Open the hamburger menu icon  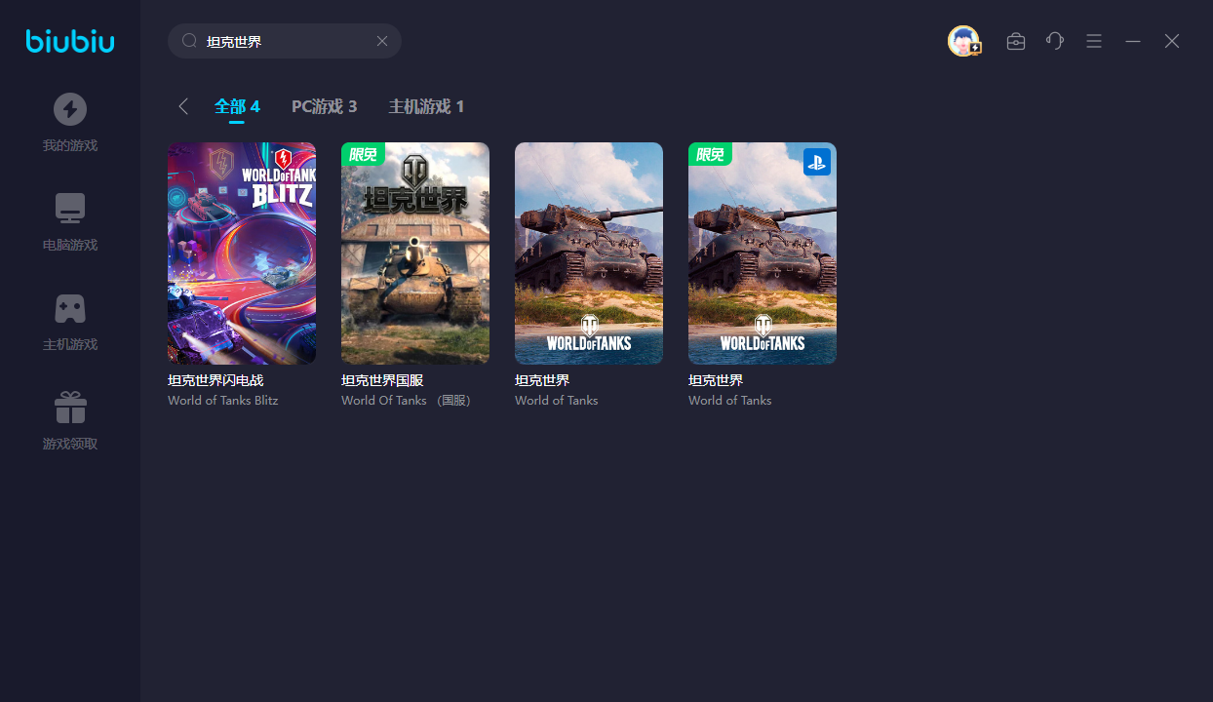[x=1094, y=41]
